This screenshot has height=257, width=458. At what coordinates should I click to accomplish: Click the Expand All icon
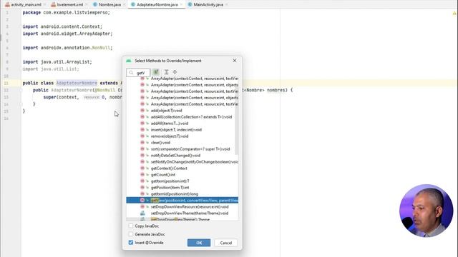[x=166, y=72]
